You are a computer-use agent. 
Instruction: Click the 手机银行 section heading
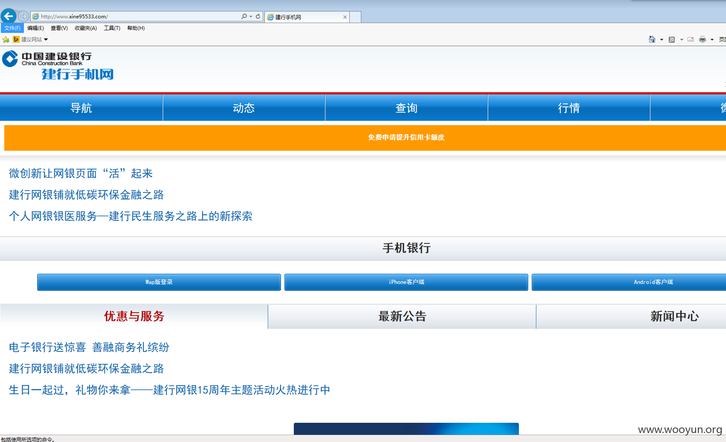coord(406,248)
